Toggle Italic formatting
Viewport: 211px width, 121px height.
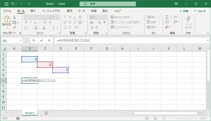pyautogui.click(x=31, y=22)
